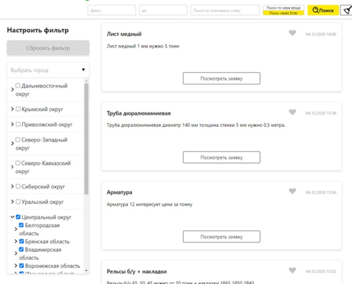Tick Северо-Западный округ checkbox
The image size is (352, 284).
[18, 140]
